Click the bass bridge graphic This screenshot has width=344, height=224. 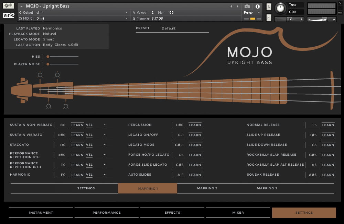(x=332, y=90)
